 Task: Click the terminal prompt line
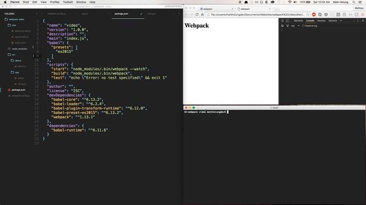pyautogui.click(x=206, y=112)
